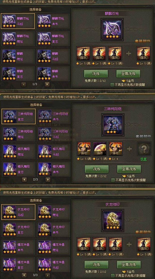Click 至尊洗炼 button in the 麒麟双枪 panel
The width and height of the screenshot is (155, 279).
pyautogui.click(x=128, y=74)
